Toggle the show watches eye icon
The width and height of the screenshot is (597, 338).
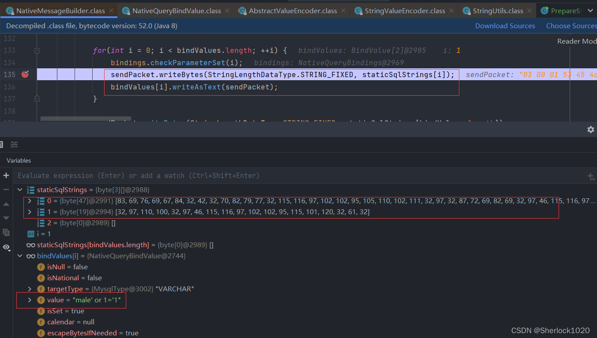(6, 247)
